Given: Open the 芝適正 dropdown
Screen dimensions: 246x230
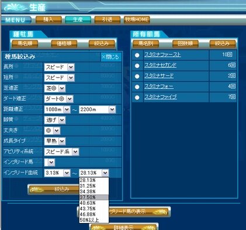Looking at the screenshot, I should [55, 89].
